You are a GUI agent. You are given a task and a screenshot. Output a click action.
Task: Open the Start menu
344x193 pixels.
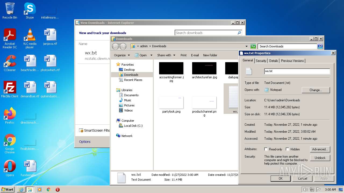point(8,190)
